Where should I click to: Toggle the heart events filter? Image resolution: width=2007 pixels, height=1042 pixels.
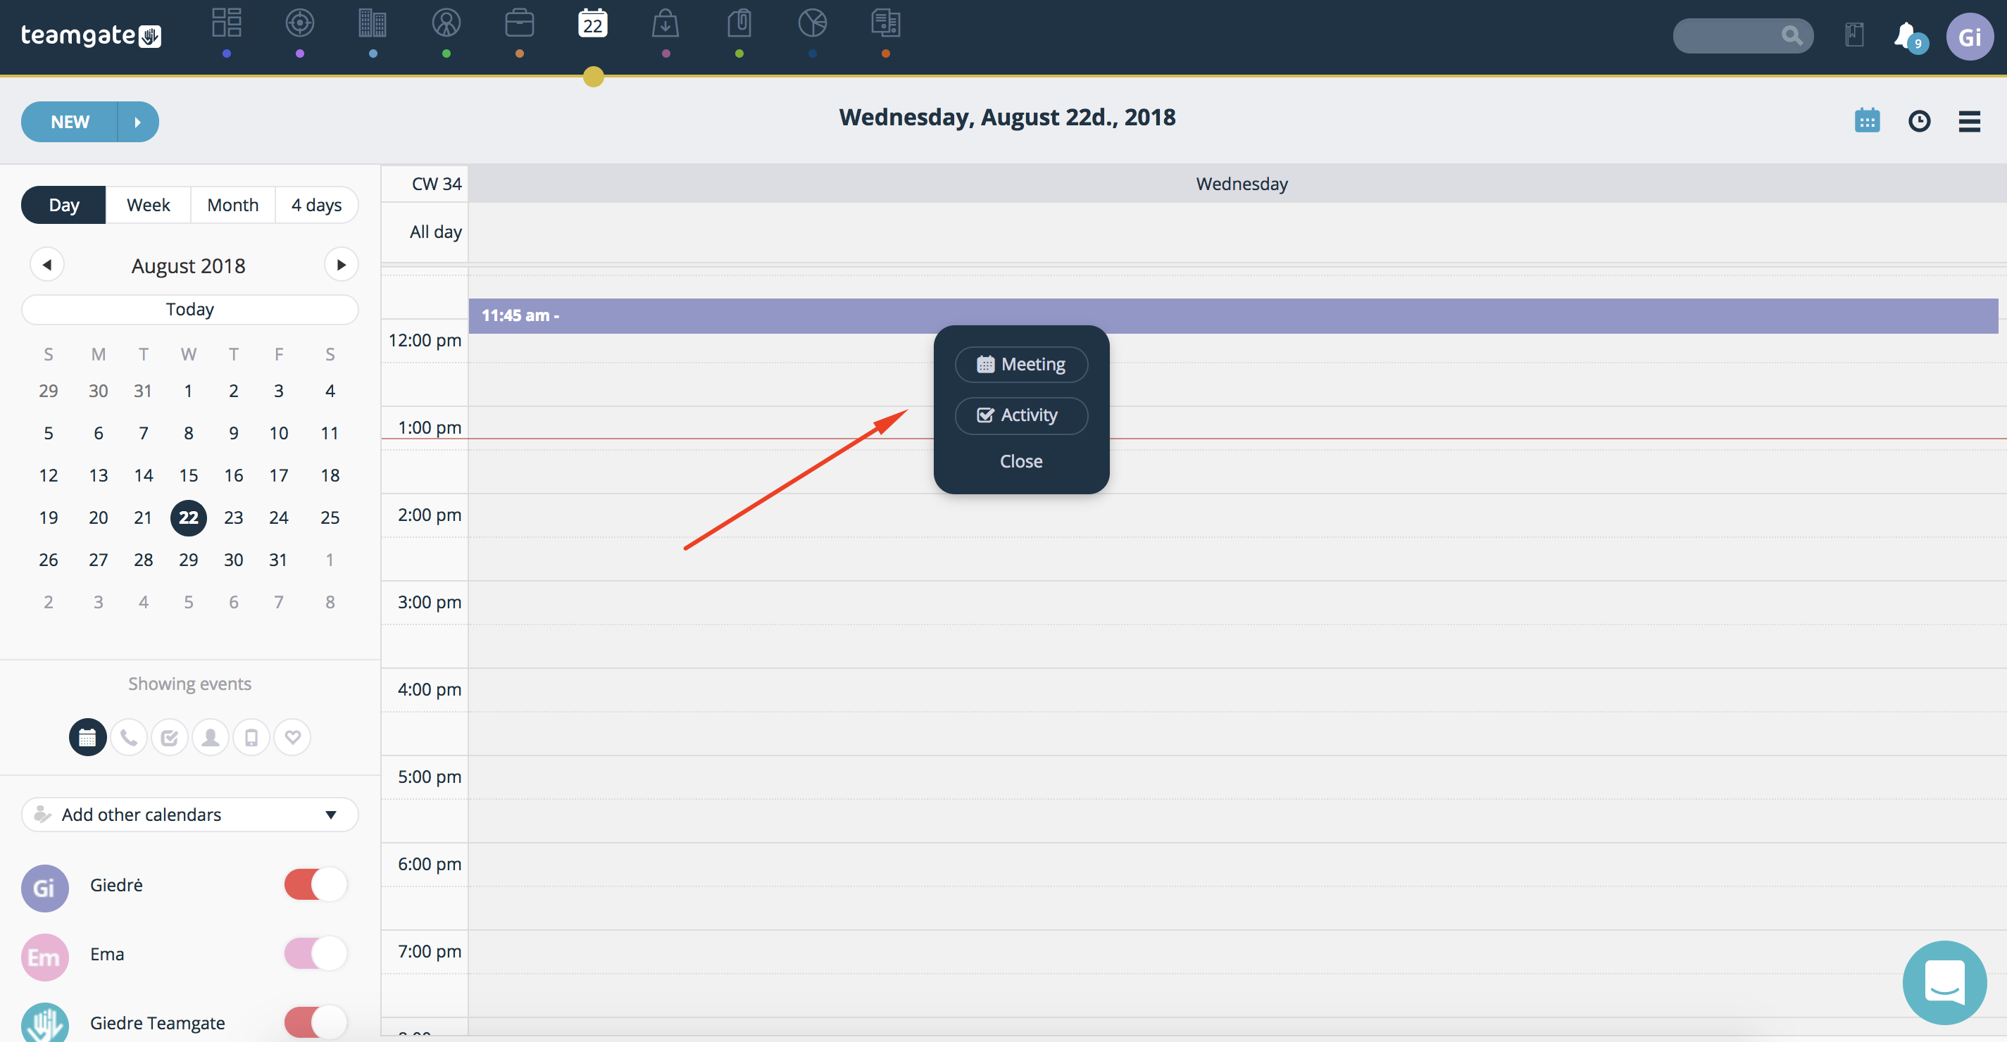pyautogui.click(x=292, y=736)
